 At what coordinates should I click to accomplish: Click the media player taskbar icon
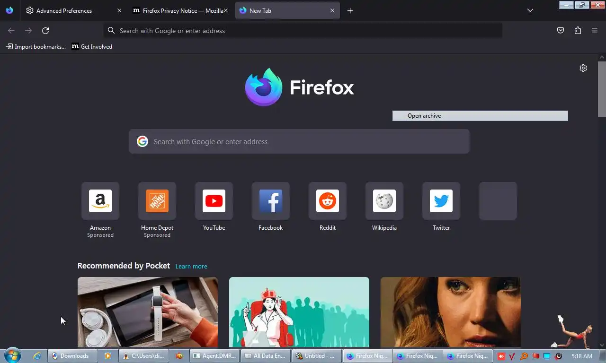tap(108, 356)
